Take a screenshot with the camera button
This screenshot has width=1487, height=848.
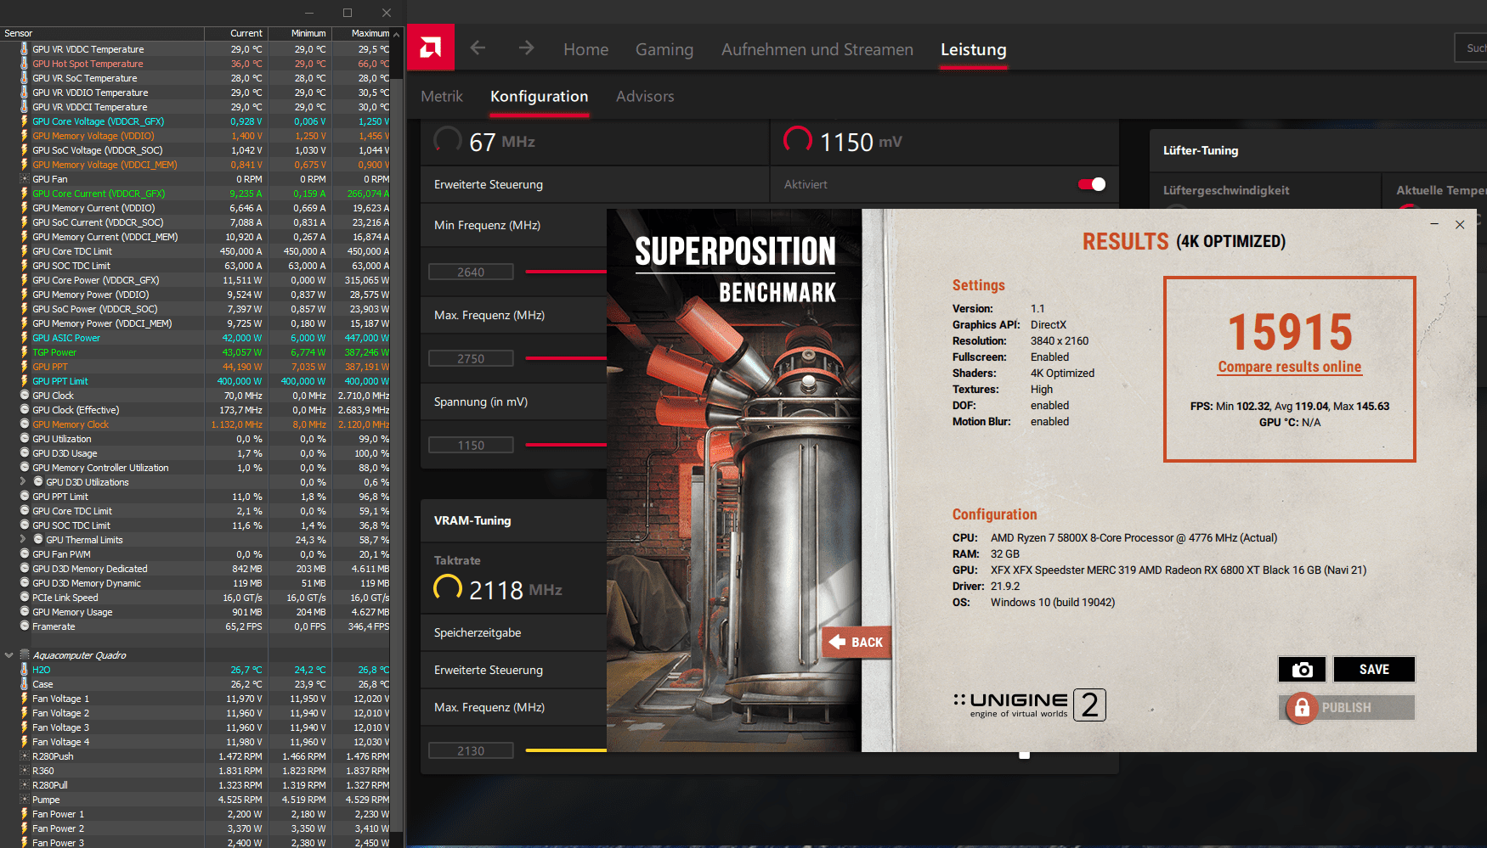[x=1302, y=670]
